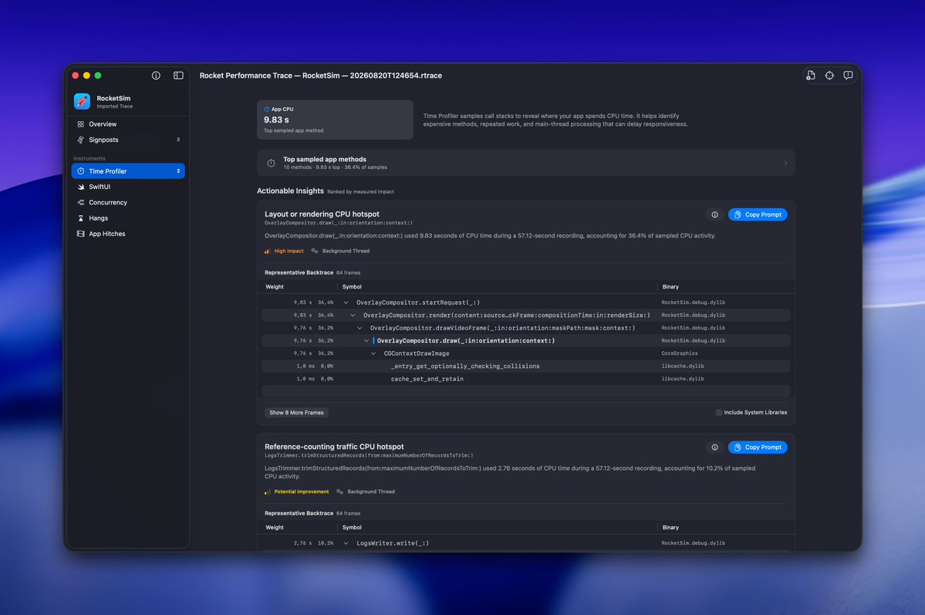This screenshot has width=925, height=615.
Task: Collapse OverlayCompositor.startRequest(_:) row
Action: (x=346, y=302)
